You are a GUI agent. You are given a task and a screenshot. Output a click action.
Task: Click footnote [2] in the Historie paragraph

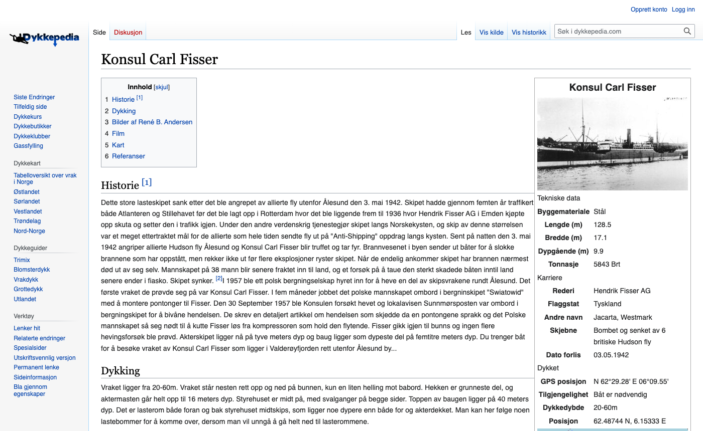pyautogui.click(x=219, y=278)
